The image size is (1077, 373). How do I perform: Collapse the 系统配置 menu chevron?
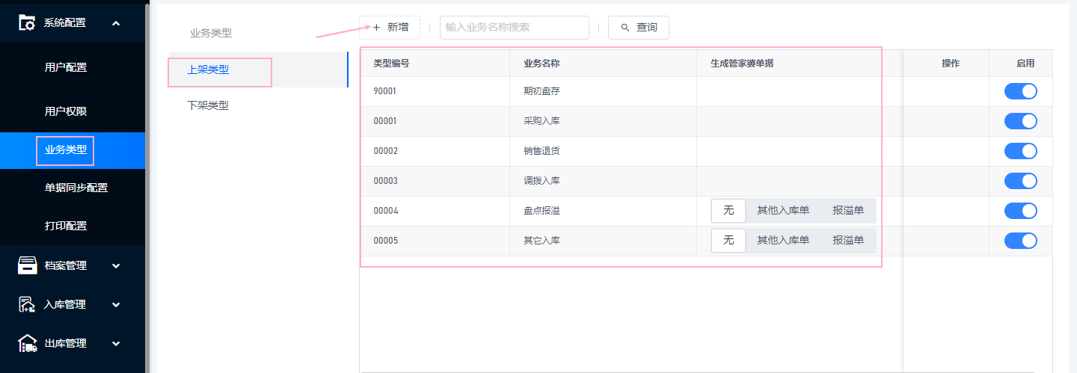tap(116, 23)
